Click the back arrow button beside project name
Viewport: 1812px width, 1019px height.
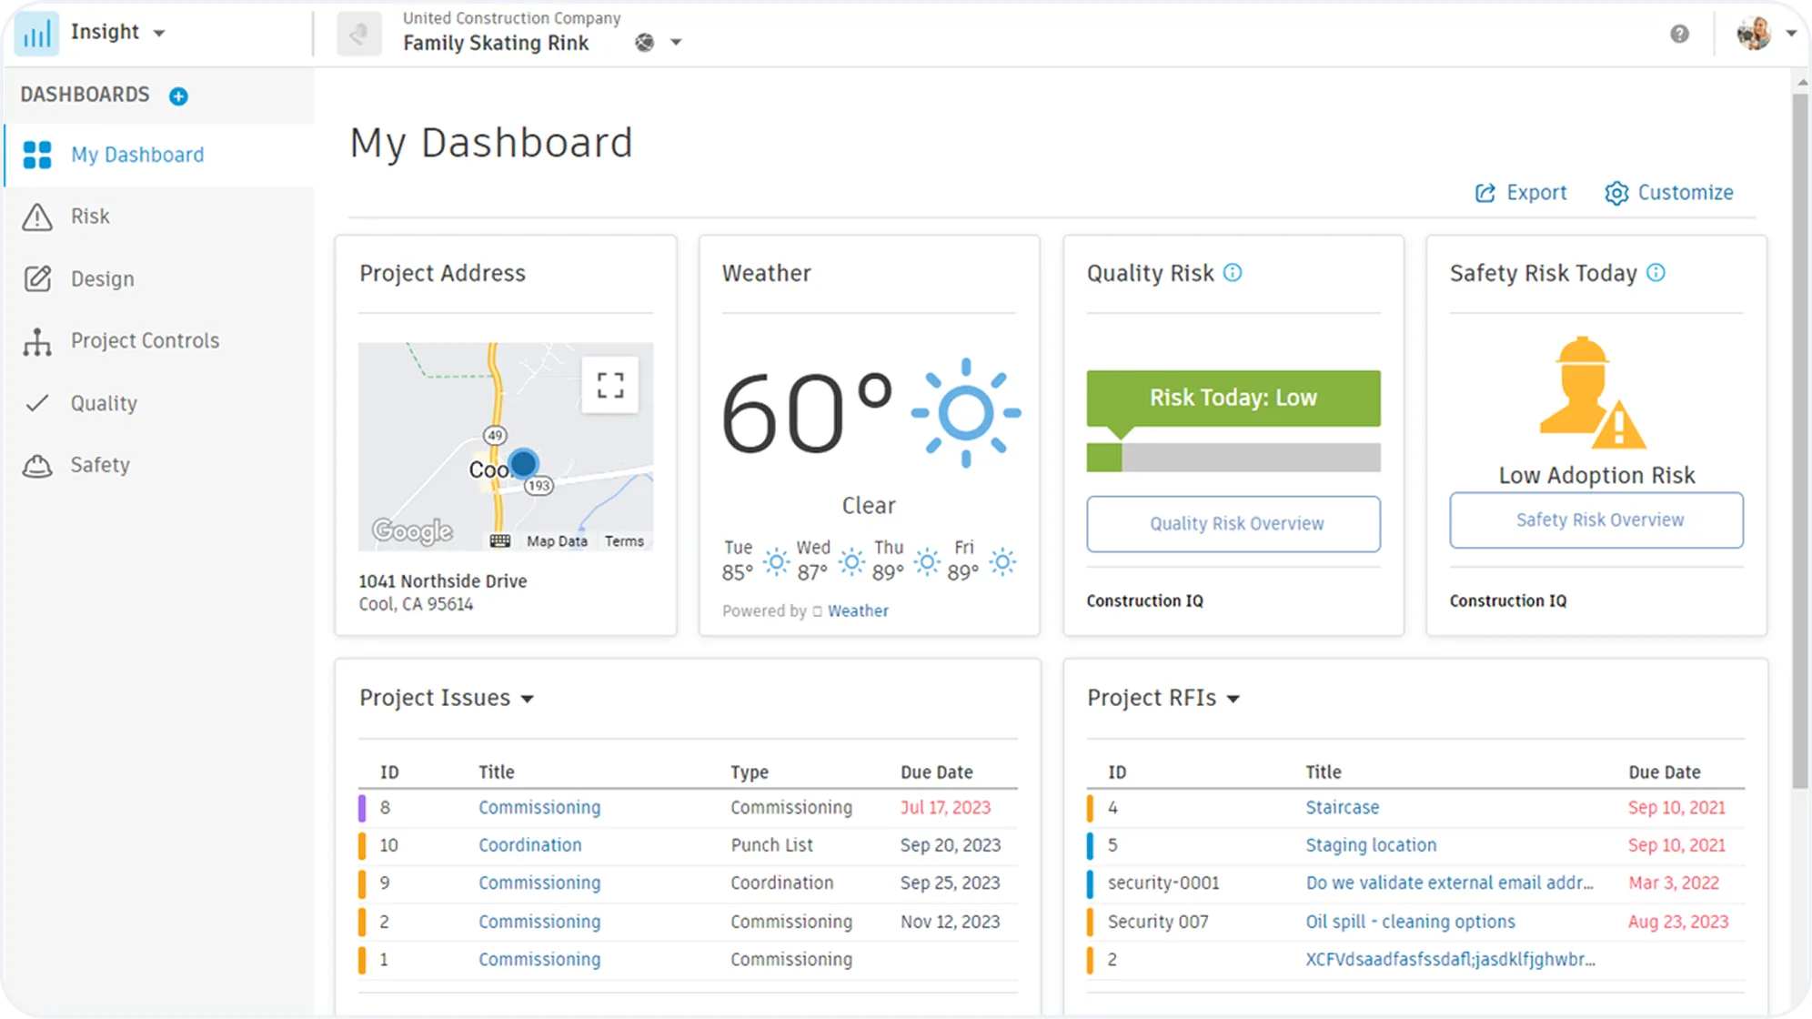point(358,35)
